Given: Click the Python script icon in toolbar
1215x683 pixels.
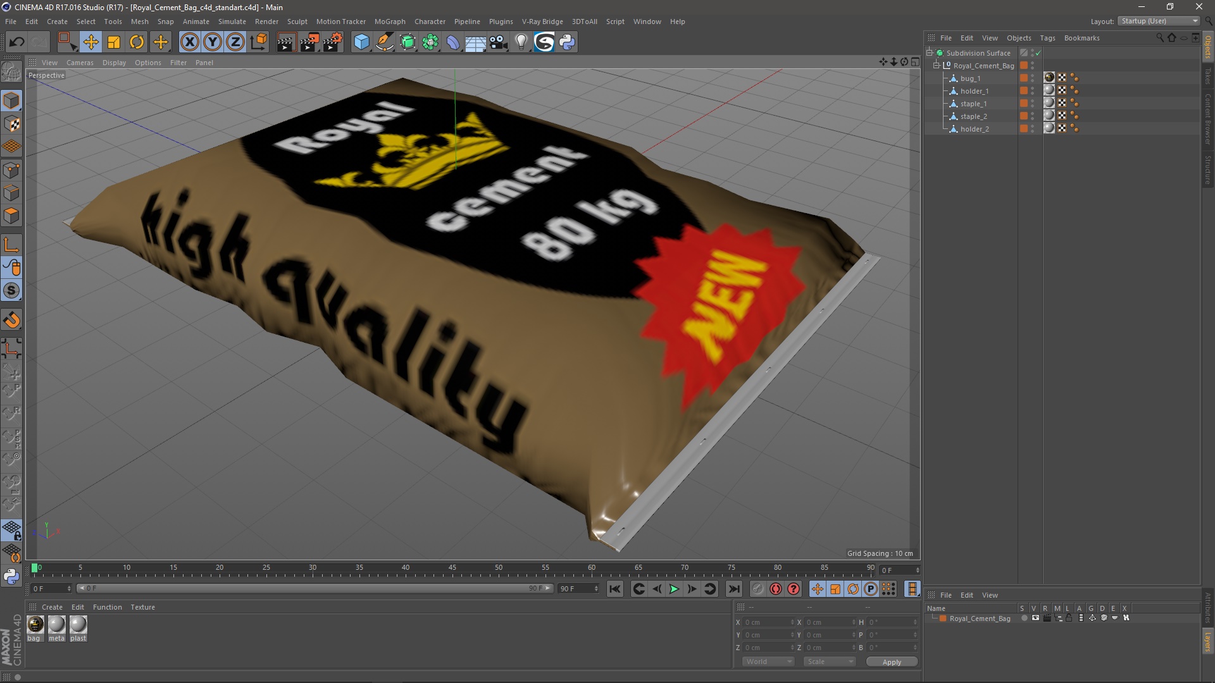Looking at the screenshot, I should pos(567,42).
